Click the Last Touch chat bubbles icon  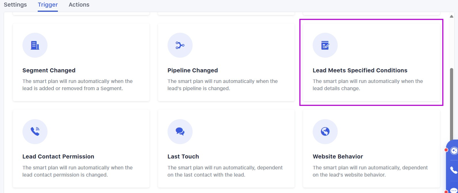[180, 132]
